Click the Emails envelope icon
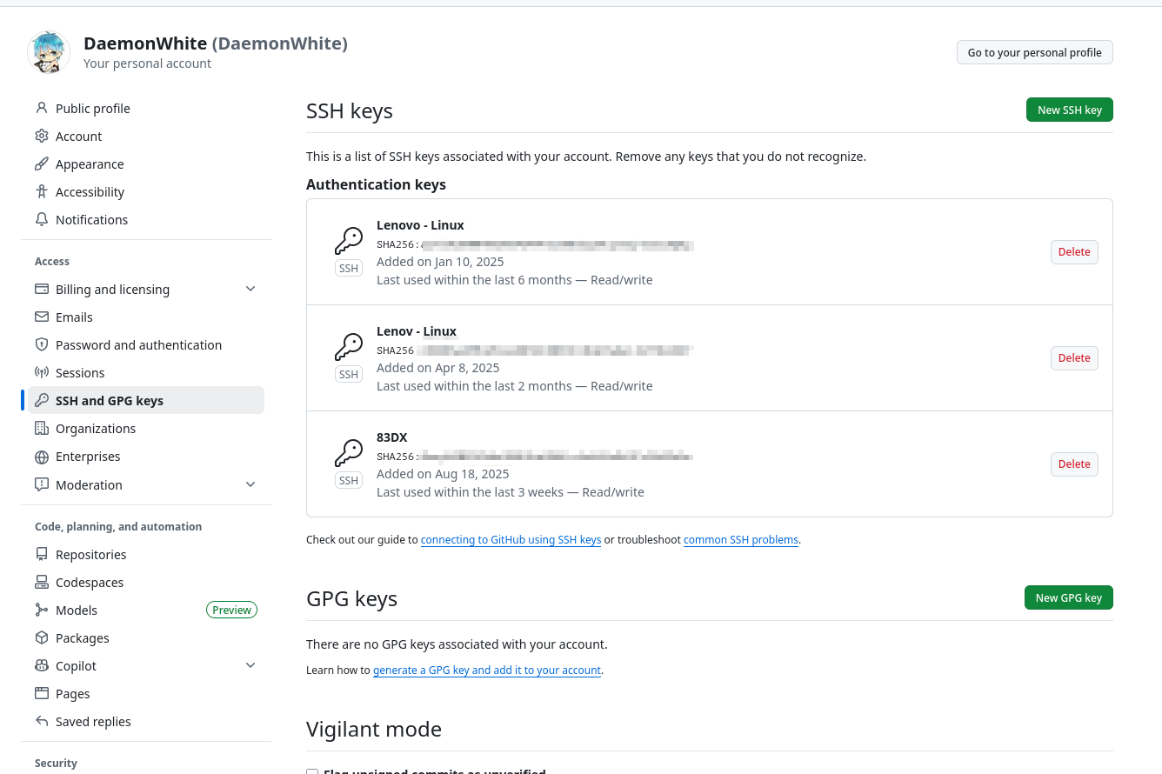This screenshot has width=1162, height=774. [41, 317]
